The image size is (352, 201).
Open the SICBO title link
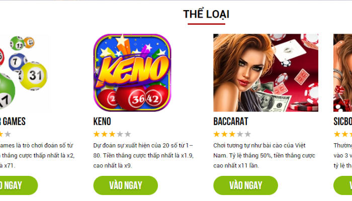pos(343,122)
